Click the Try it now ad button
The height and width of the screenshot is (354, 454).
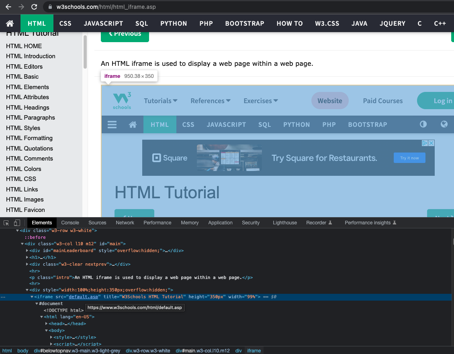409,158
